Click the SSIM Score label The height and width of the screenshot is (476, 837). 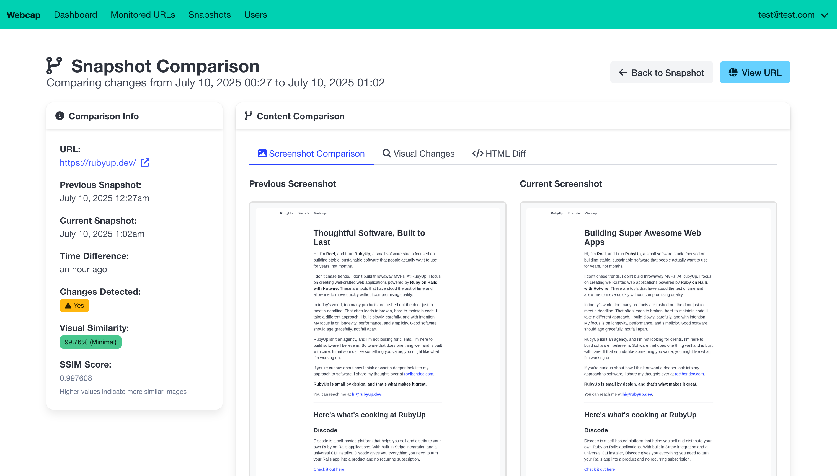tap(86, 364)
